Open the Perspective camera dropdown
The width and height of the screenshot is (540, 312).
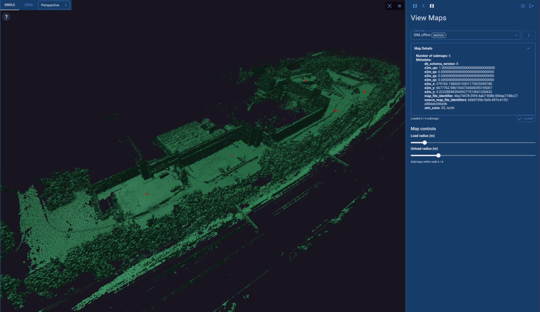coord(54,5)
